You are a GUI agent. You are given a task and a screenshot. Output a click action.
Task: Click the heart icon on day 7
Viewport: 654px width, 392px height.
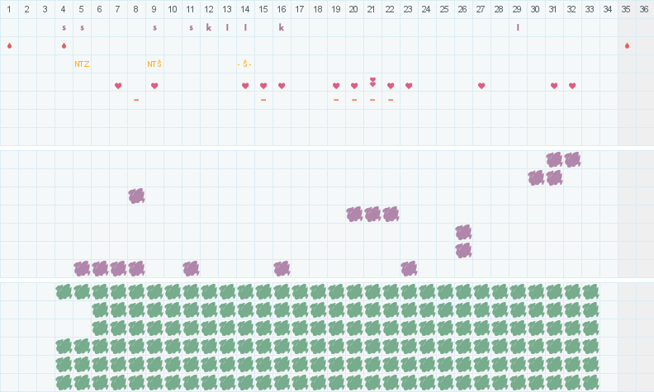coord(118,86)
